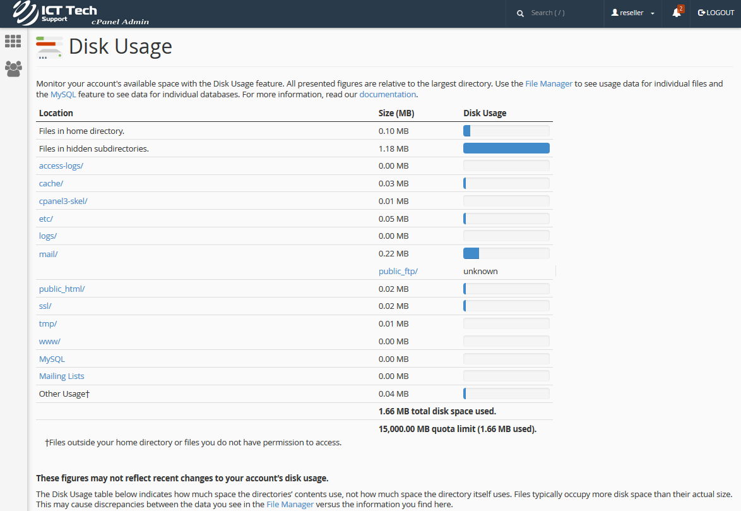Click the Disk Usage header icon
The image size is (741, 511).
pyautogui.click(x=49, y=47)
